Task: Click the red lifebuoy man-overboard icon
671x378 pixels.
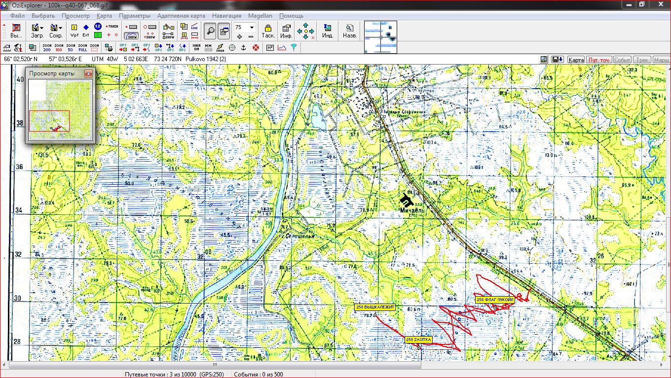Action: point(256,48)
